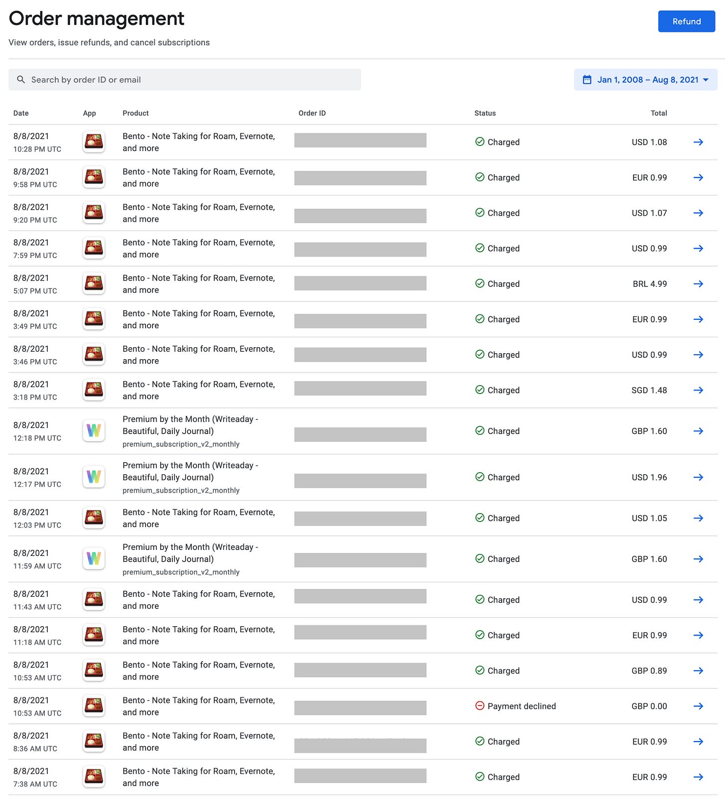Focus the search by order ID field
The height and width of the screenshot is (802, 725).
[x=185, y=80]
